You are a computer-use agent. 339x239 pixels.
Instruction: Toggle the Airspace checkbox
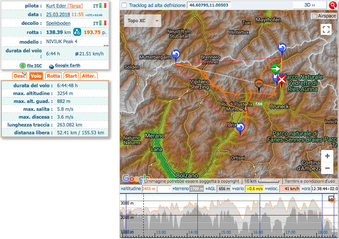pyautogui.click(x=315, y=16)
